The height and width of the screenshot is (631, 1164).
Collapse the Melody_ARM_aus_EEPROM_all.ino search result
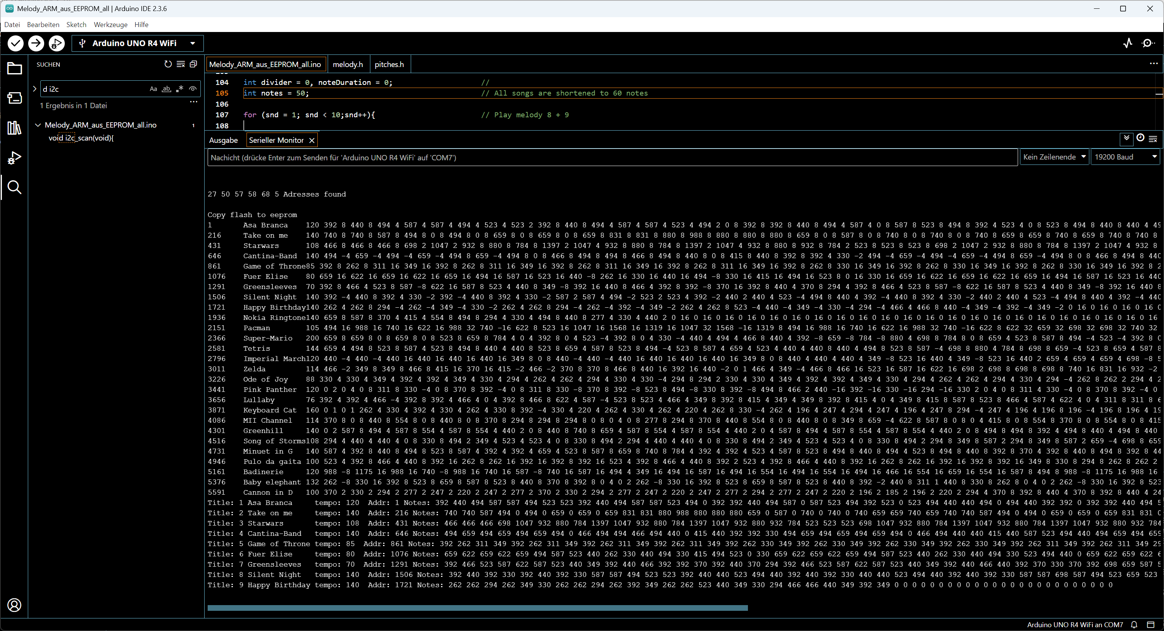38,125
